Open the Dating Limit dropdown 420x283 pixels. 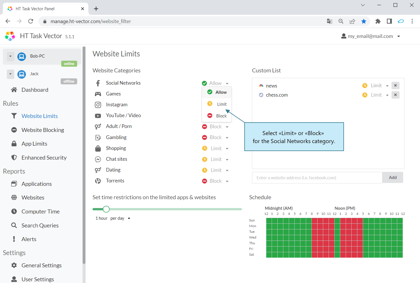(215, 170)
